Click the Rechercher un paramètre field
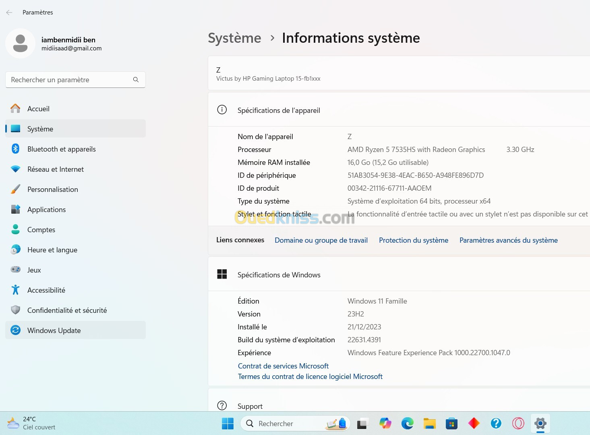This screenshot has height=435, width=590. (x=75, y=80)
